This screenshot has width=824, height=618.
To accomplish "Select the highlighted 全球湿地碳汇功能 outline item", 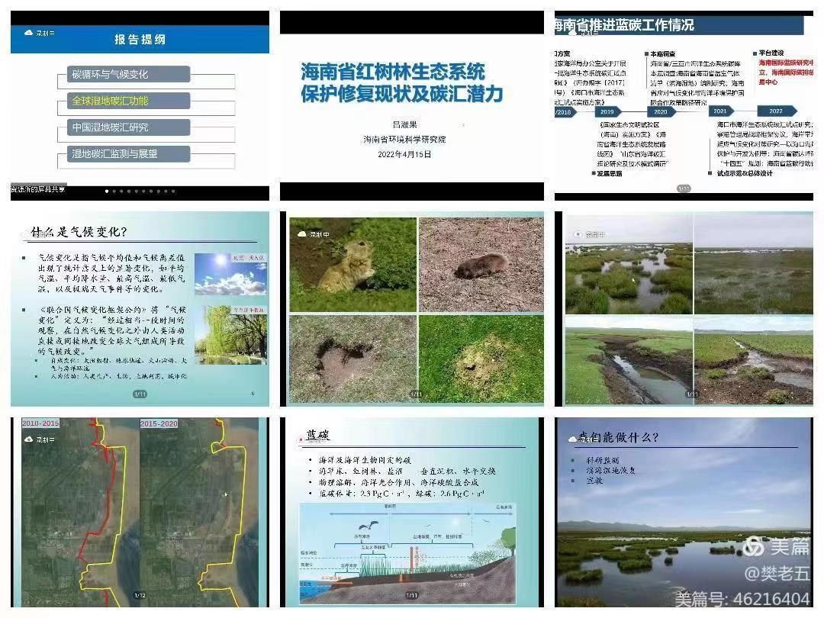I will tap(124, 101).
